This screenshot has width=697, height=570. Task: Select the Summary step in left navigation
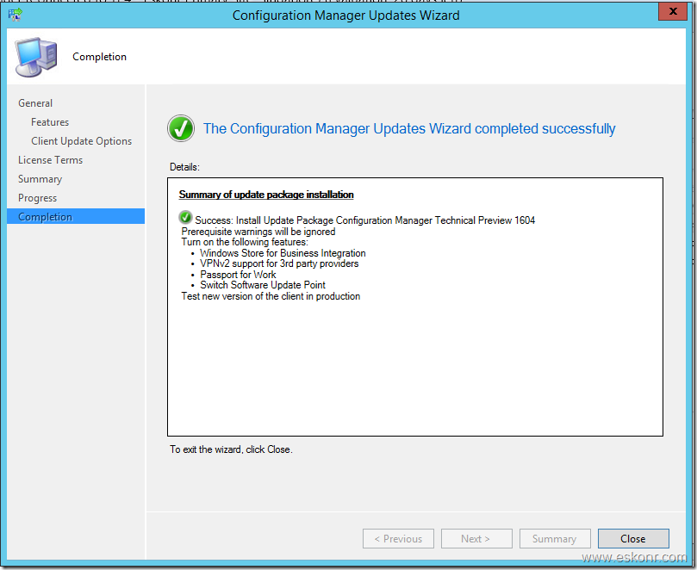click(40, 179)
